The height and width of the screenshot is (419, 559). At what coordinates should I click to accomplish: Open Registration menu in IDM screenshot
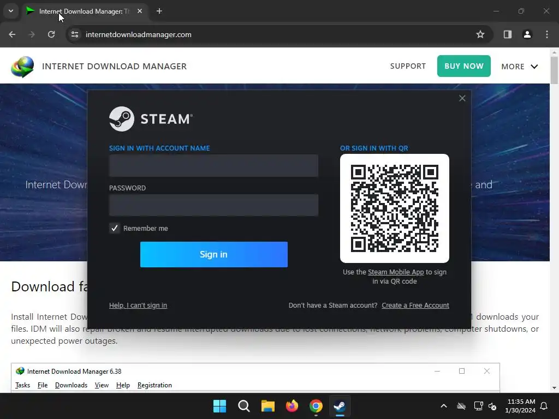pos(154,385)
